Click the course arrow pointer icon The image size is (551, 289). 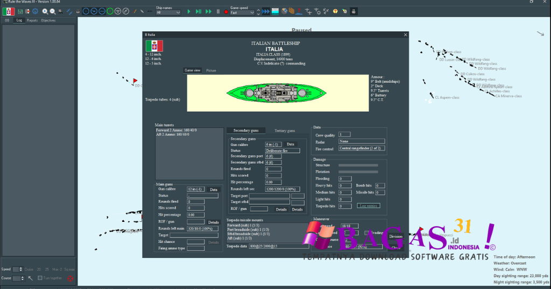(x=31, y=278)
